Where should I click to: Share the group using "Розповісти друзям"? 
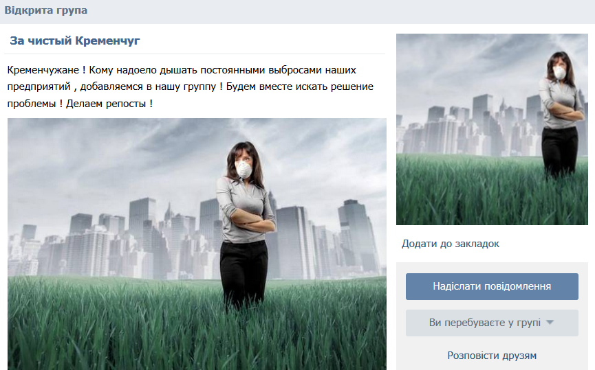(x=492, y=356)
